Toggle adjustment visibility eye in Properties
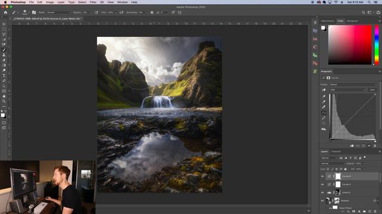This screenshot has height=214, width=382. pyautogui.click(x=369, y=146)
